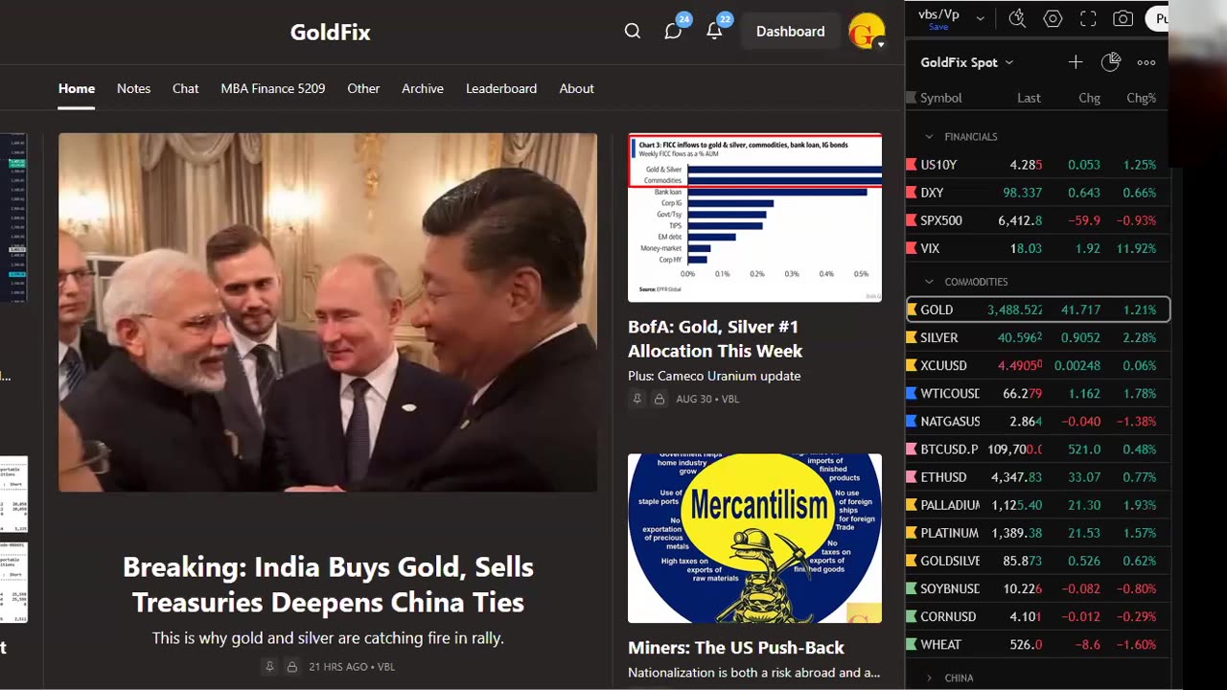Viewport: 1227px width, 690px height.
Task: Open the Leaderboard tab
Action: (x=501, y=88)
